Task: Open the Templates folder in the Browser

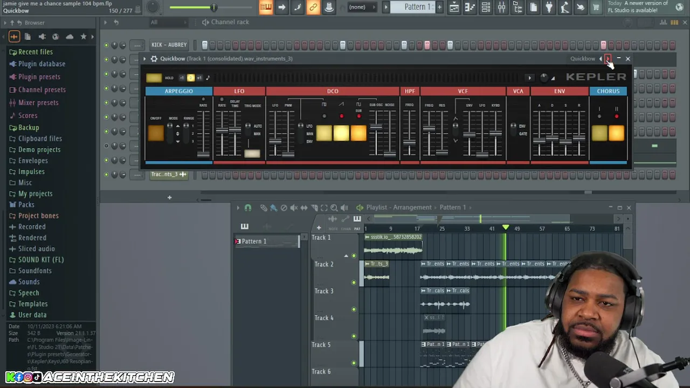Action: pyautogui.click(x=33, y=304)
